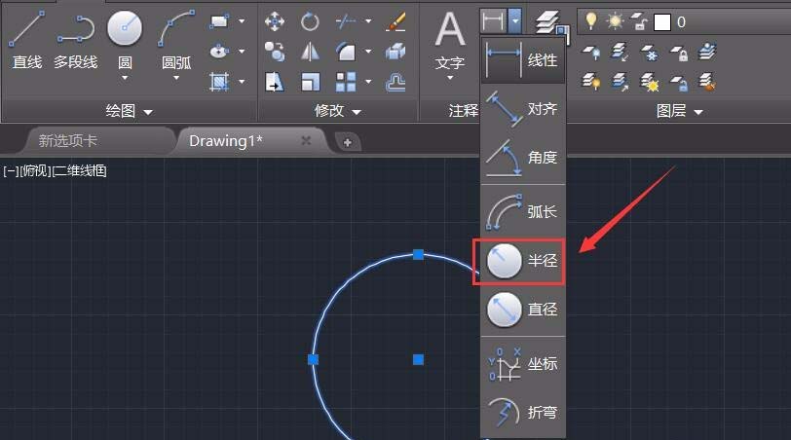Select the 直线 (Line) drawing tool
Screen dimensions: 791x440
(x=26, y=40)
